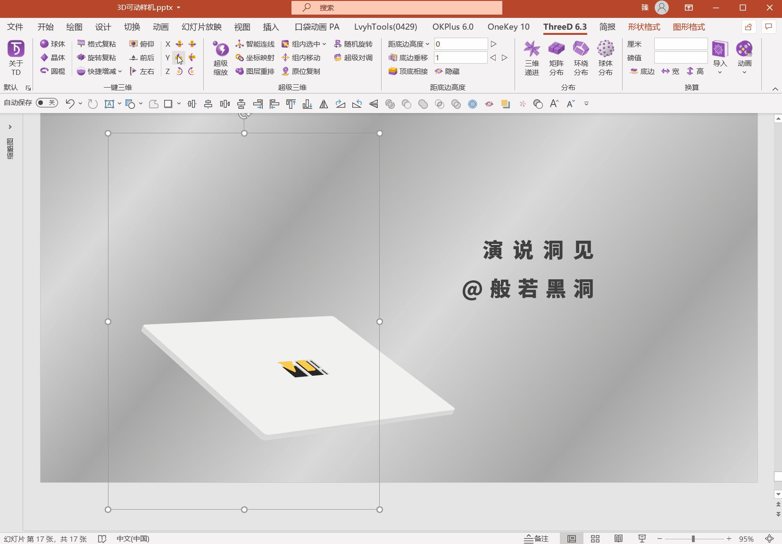
Task: Expand the 距底边高度 dropdown
Action: tap(427, 44)
